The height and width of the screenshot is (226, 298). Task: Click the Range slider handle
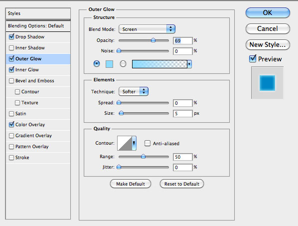[144, 157]
